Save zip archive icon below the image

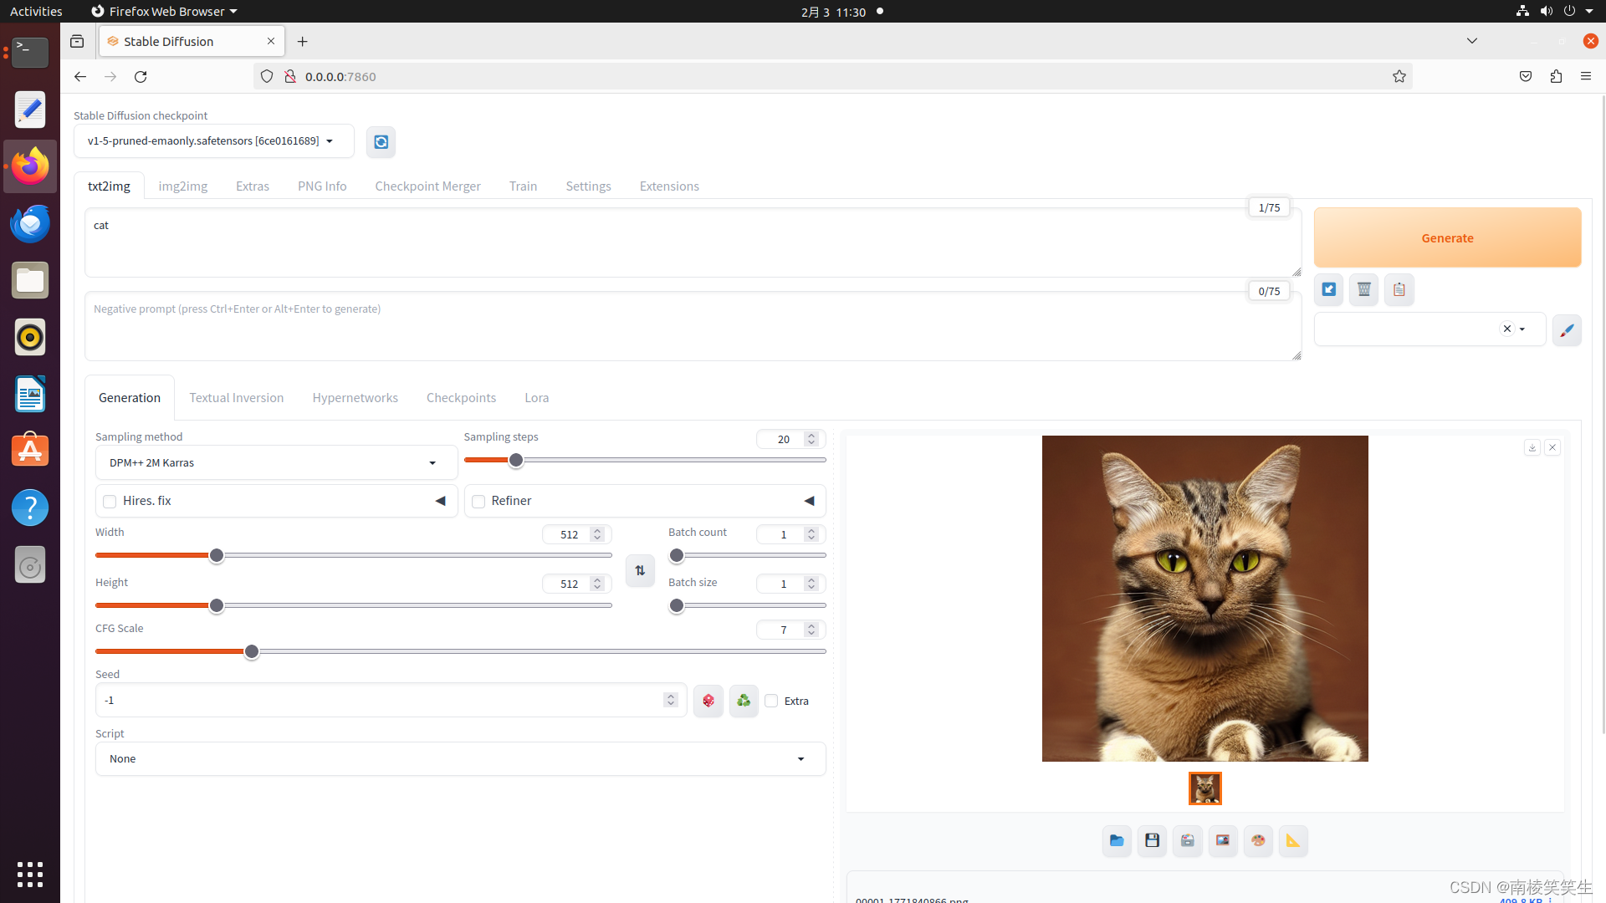pyautogui.click(x=1187, y=841)
